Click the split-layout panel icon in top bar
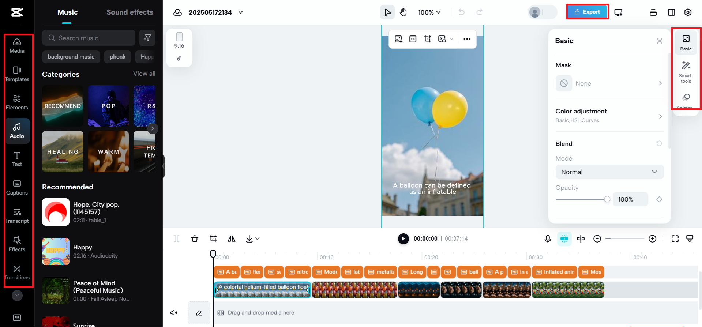This screenshot has height=327, width=702. [x=671, y=12]
